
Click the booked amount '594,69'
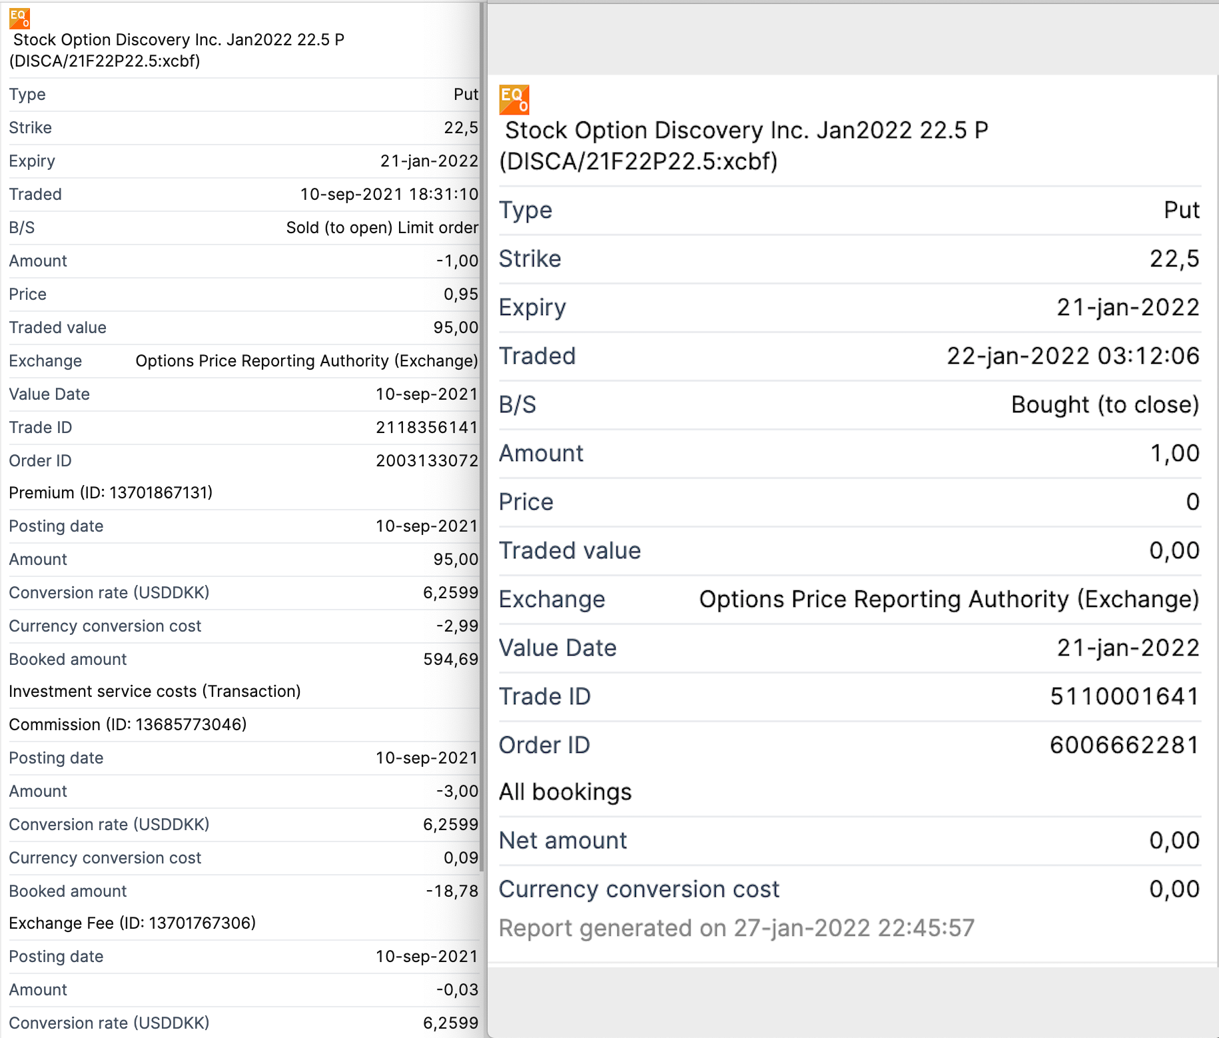click(451, 660)
